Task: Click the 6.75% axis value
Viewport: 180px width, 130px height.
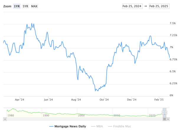Action: click(174, 59)
